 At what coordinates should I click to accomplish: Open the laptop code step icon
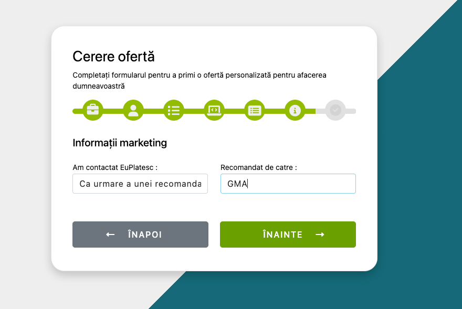coord(214,110)
